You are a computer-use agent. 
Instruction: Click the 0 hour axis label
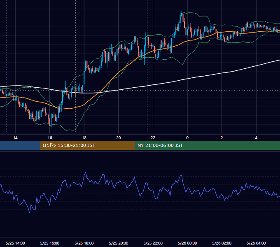[x=187, y=138]
